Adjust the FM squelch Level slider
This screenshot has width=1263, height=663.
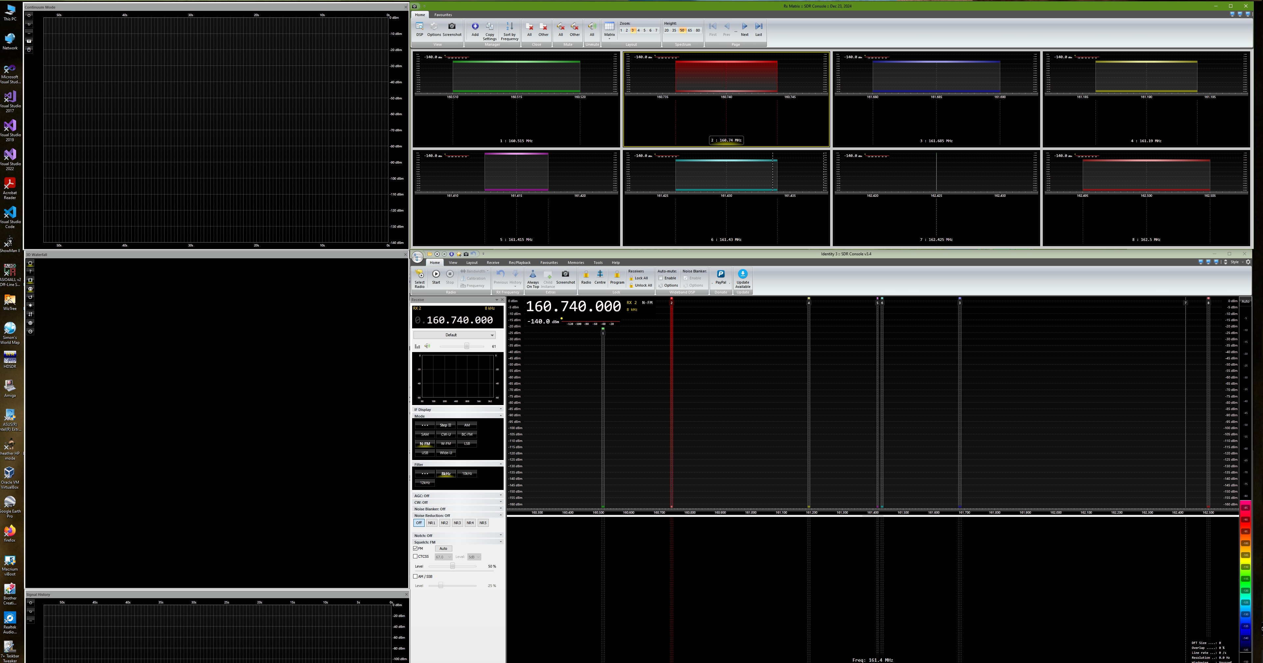pos(453,566)
